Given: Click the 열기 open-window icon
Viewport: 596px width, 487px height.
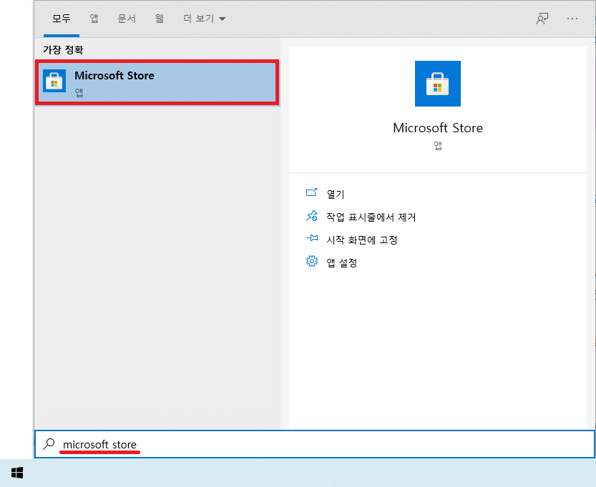Looking at the screenshot, I should (311, 193).
